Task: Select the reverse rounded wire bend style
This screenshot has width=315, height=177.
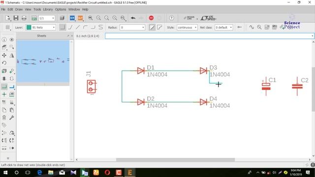Action: (93, 27)
